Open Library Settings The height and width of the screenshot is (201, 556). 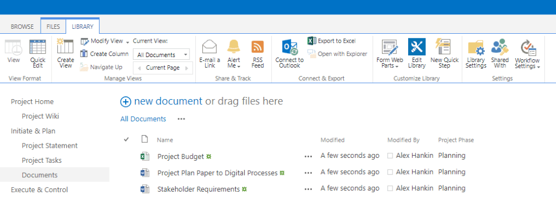(x=476, y=54)
